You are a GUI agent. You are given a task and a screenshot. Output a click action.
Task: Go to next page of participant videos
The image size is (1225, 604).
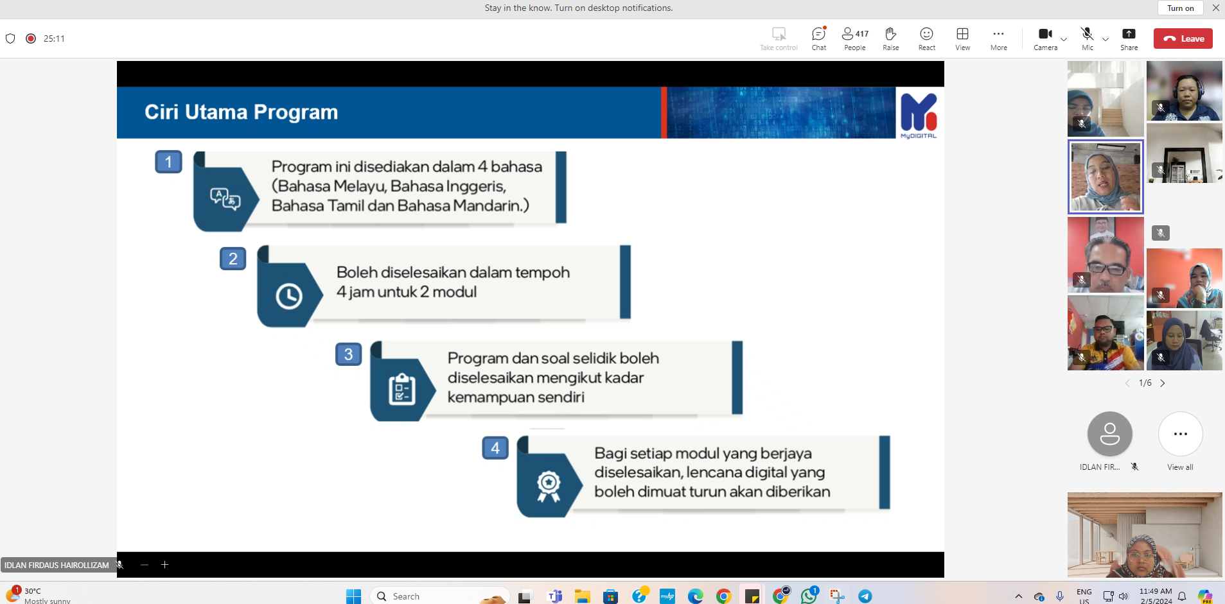tap(1163, 383)
